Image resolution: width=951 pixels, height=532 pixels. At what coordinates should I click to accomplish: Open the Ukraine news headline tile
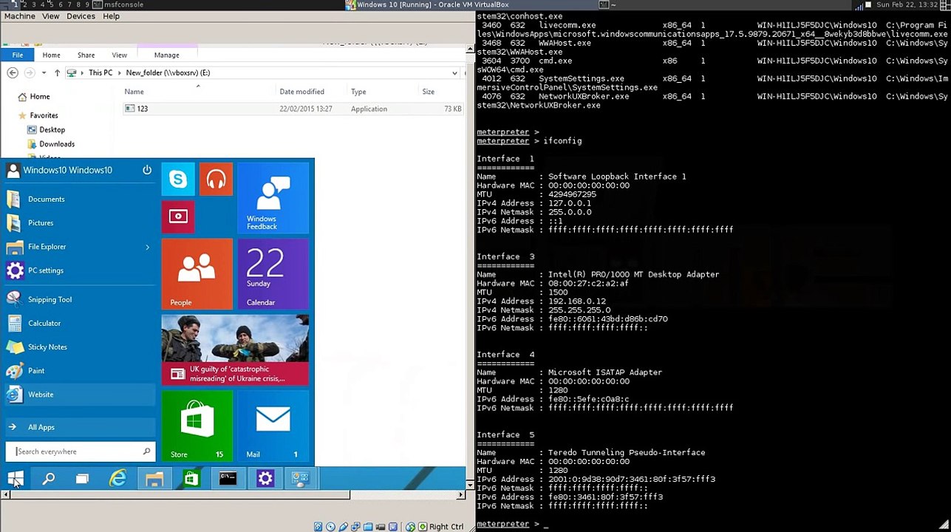(x=235, y=349)
